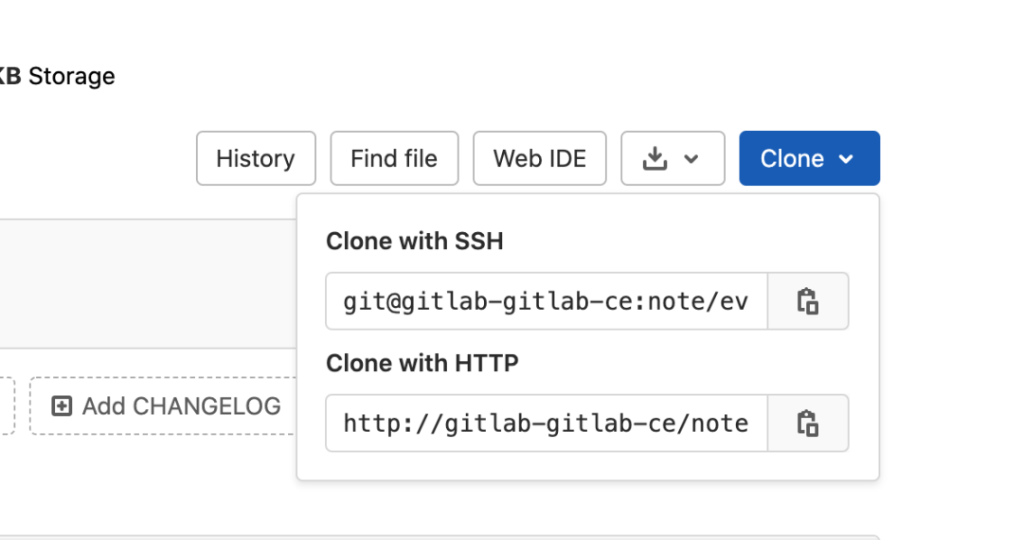This screenshot has height=540, width=1023.
Task: Click empty space below the HTTP URL field
Action: [587, 466]
